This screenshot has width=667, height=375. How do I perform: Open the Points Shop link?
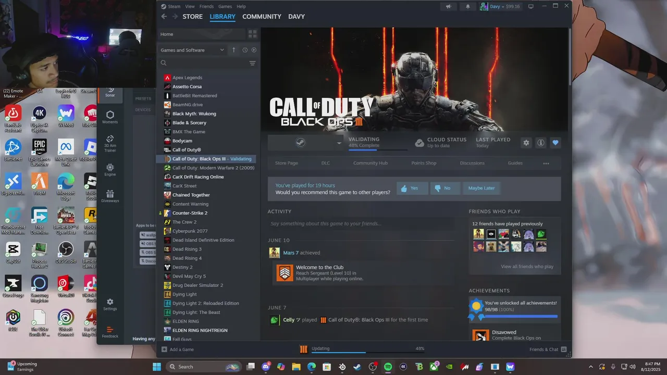click(424, 163)
